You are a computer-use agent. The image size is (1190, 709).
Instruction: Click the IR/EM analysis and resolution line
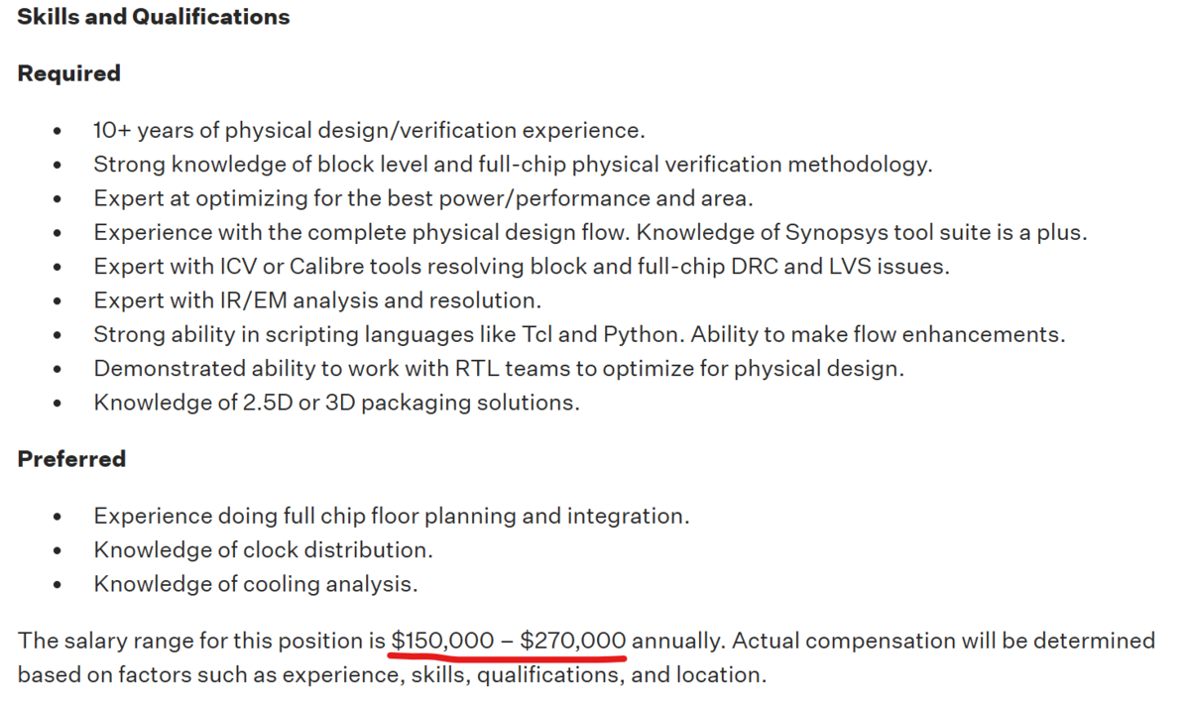317,300
